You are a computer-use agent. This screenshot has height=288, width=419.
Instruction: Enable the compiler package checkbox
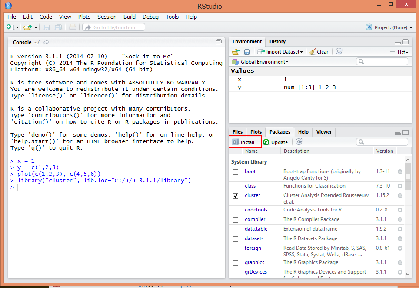236,220
